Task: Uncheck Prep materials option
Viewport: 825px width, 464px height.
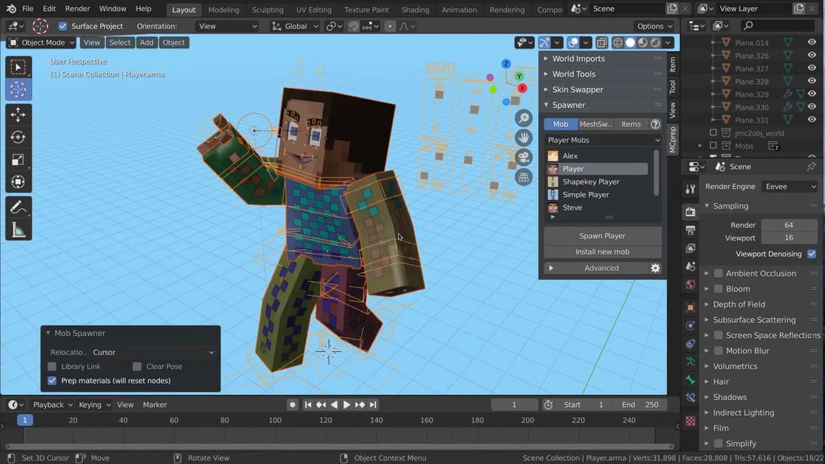Action: pyautogui.click(x=52, y=381)
